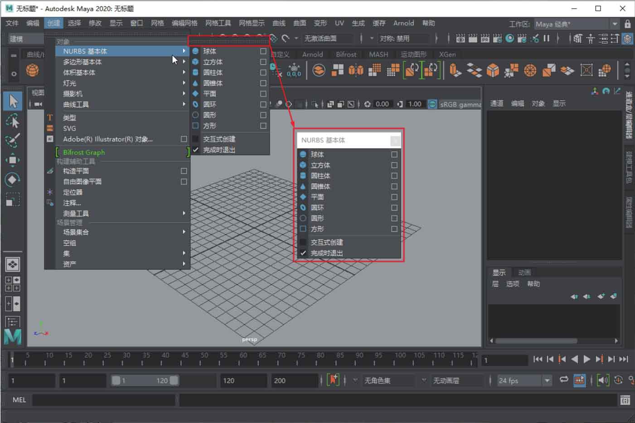This screenshot has width=635, height=423.
Task: Select the arrow Select tool in toolbox
Action: 13,101
